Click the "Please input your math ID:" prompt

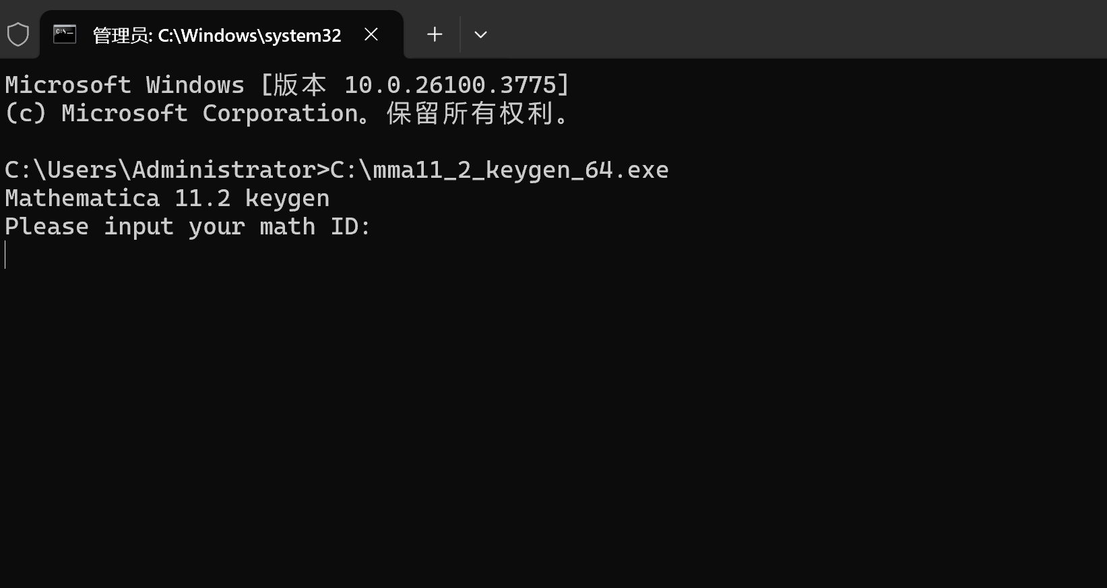[188, 227]
